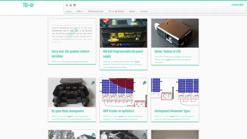The width and height of the screenshot is (247, 139).
Task: Open the Zonnepaneel Omvormer diagram thumbnail
Action: click(x=175, y=93)
